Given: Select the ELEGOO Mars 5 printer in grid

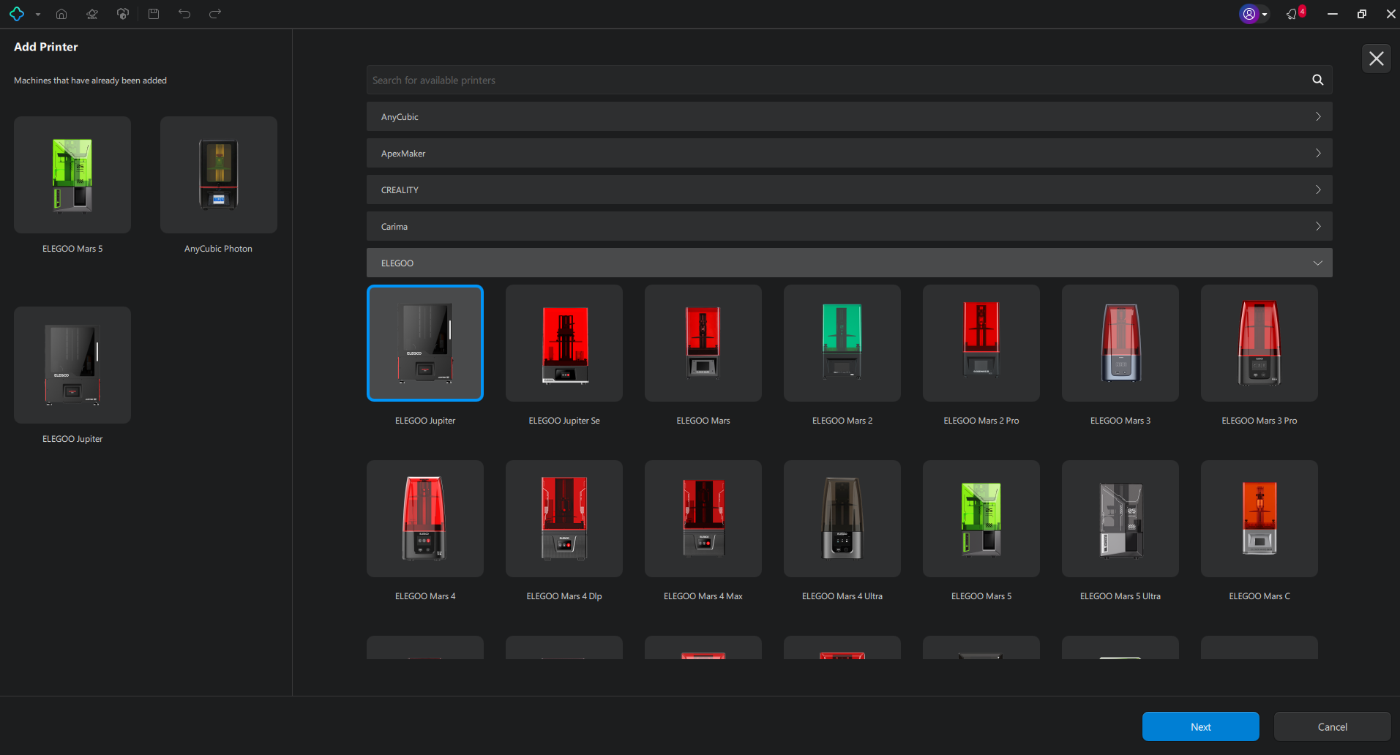Looking at the screenshot, I should tap(981, 519).
